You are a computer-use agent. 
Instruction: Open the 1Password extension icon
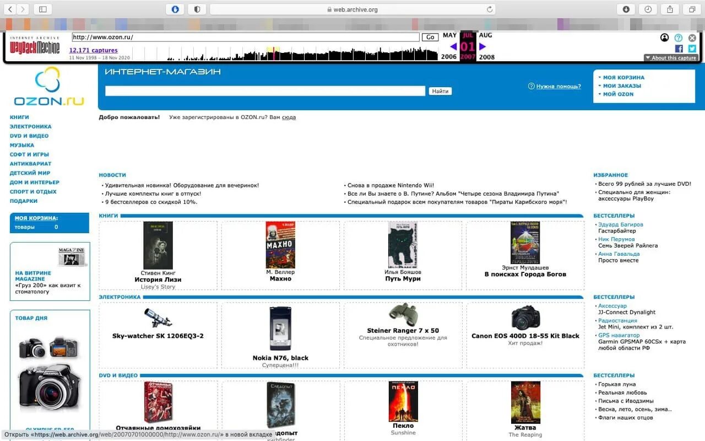pos(175,9)
